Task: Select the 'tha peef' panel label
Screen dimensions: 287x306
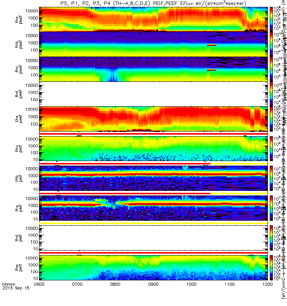Action: 19,20
